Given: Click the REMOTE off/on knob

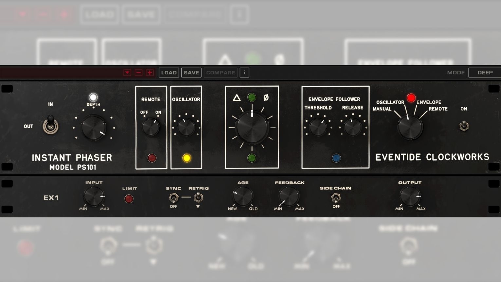Looking at the screenshot, I should click(151, 127).
